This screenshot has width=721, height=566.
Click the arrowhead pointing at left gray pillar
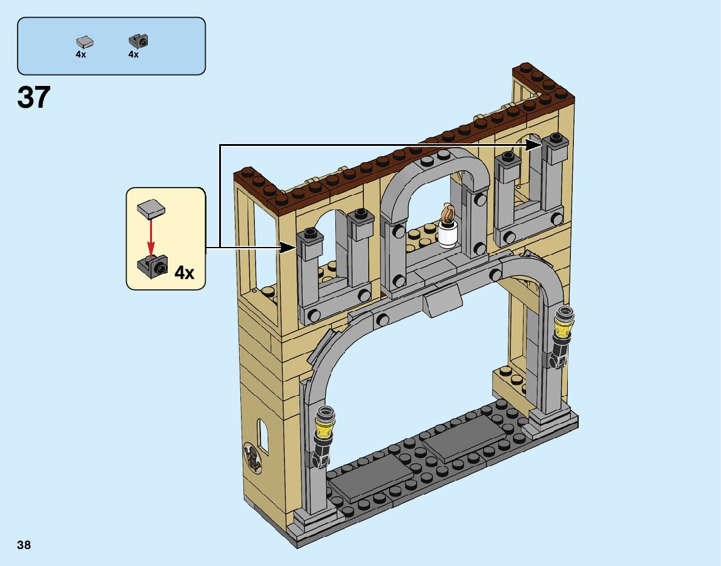pos(287,247)
